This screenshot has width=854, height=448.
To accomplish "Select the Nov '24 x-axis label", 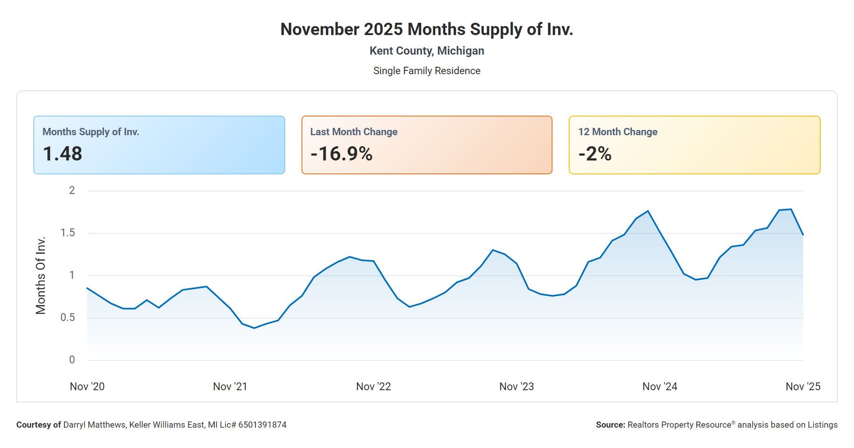I will 660,387.
